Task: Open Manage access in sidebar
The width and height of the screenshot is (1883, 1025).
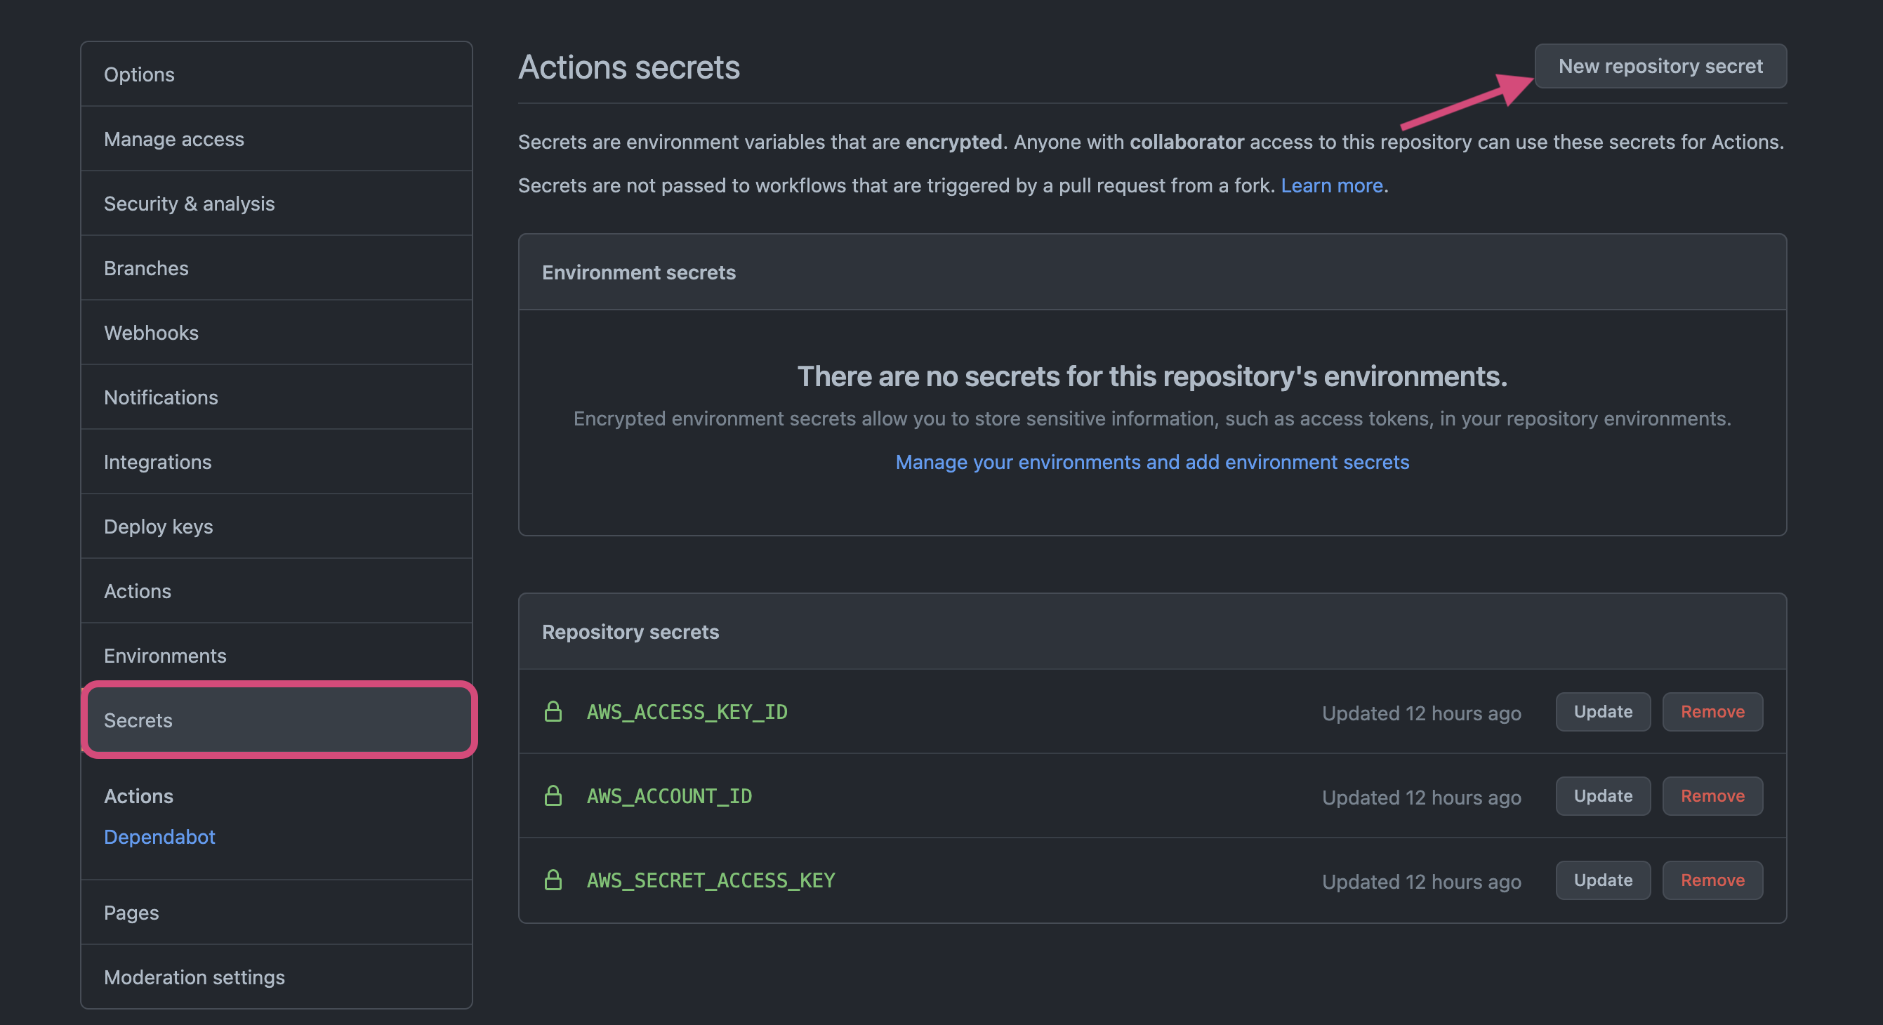Action: pos(174,139)
